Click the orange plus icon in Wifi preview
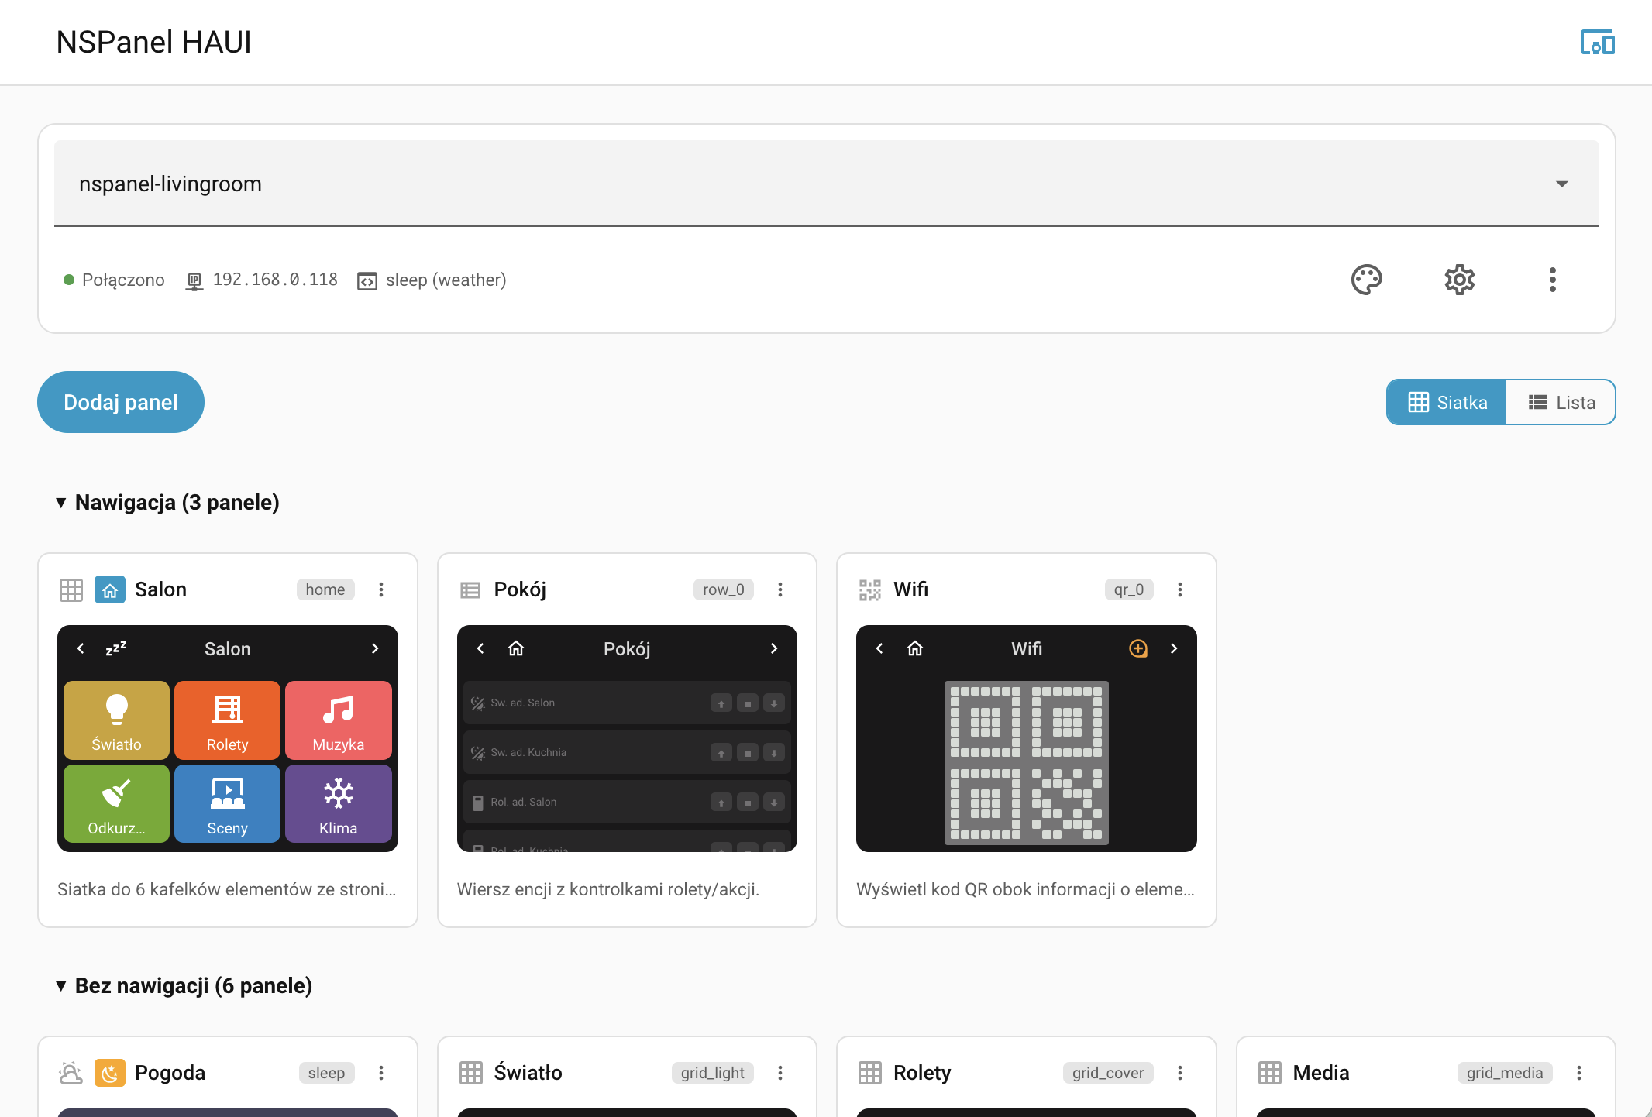 coord(1137,648)
